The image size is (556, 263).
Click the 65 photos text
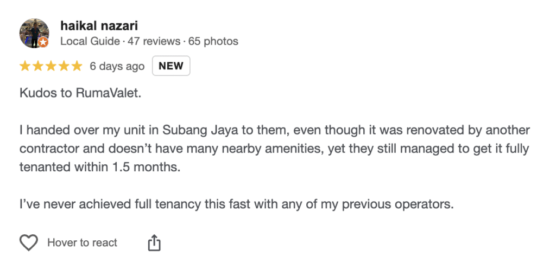pyautogui.click(x=213, y=41)
